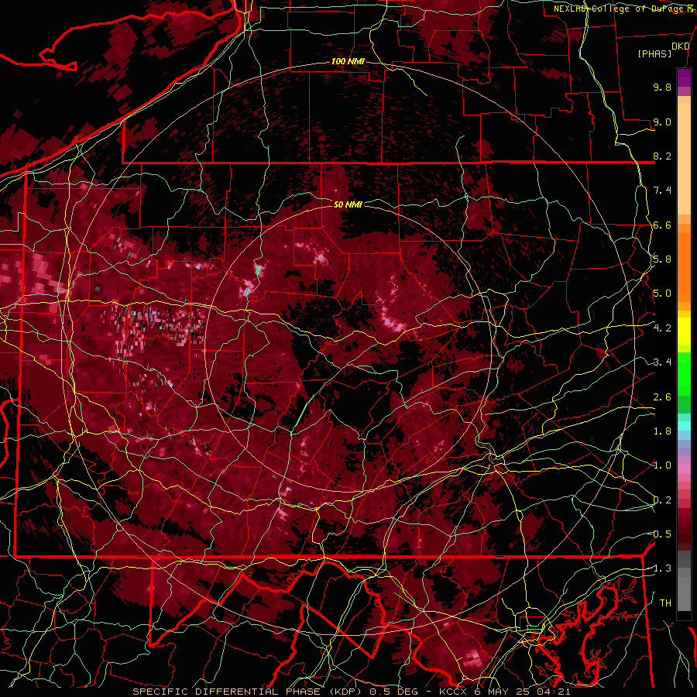Viewport: 697px width, 697px height.
Task: Click the KCCX radar site identifier
Action: click(x=453, y=692)
